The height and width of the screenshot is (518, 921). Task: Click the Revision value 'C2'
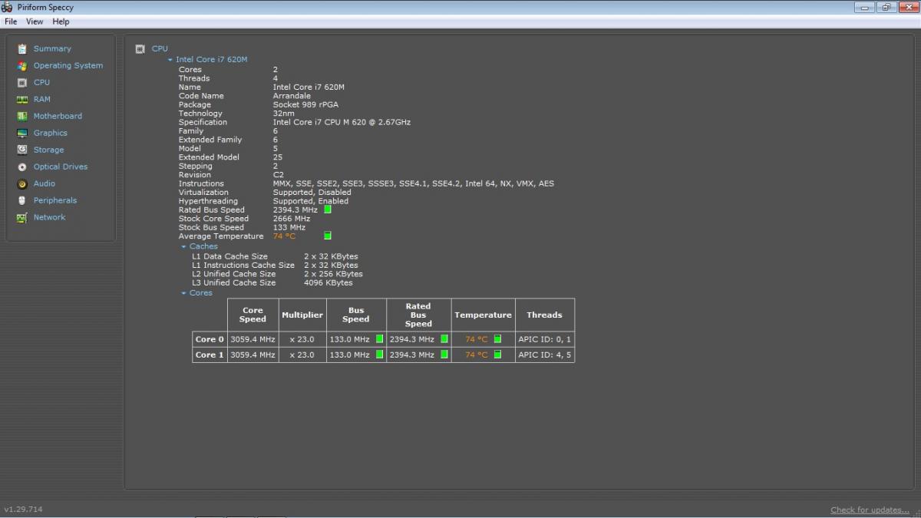279,175
